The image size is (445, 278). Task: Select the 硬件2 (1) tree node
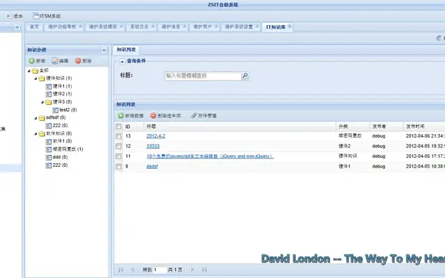point(62,95)
